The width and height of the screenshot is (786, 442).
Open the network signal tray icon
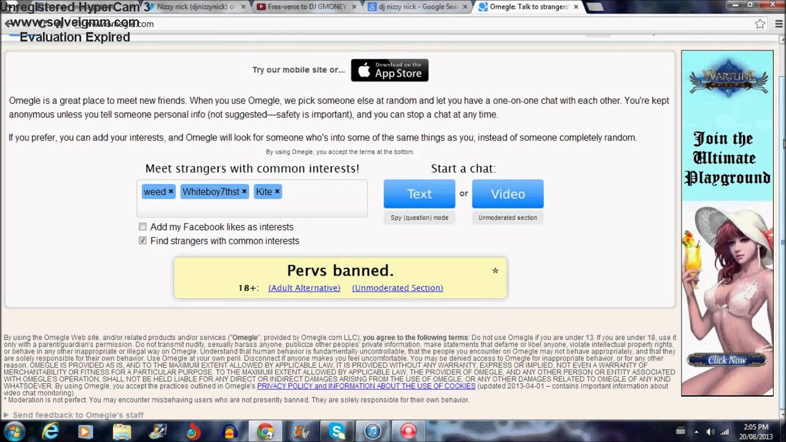(x=725, y=432)
